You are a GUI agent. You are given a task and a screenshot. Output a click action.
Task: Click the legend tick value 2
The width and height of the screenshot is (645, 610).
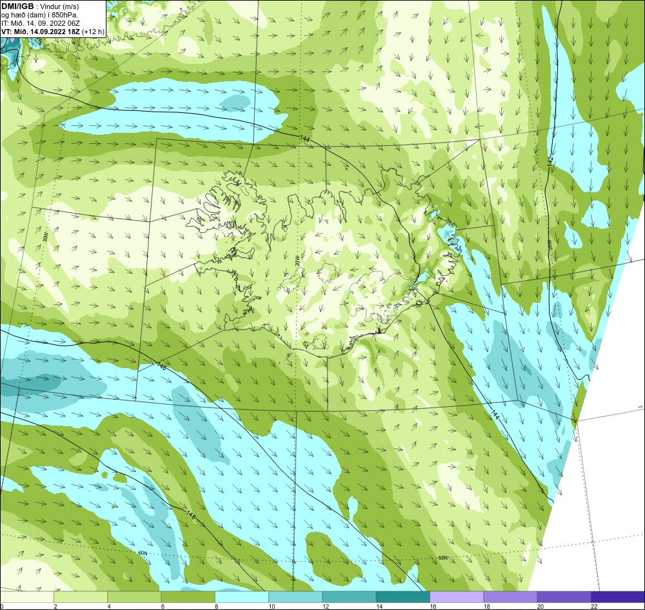click(55, 606)
